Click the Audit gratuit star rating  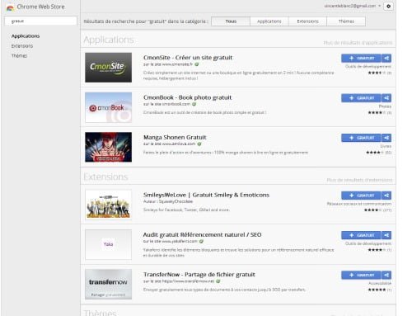click(377, 250)
